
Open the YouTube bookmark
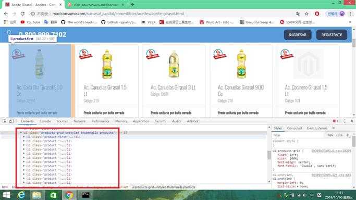(x=30, y=22)
